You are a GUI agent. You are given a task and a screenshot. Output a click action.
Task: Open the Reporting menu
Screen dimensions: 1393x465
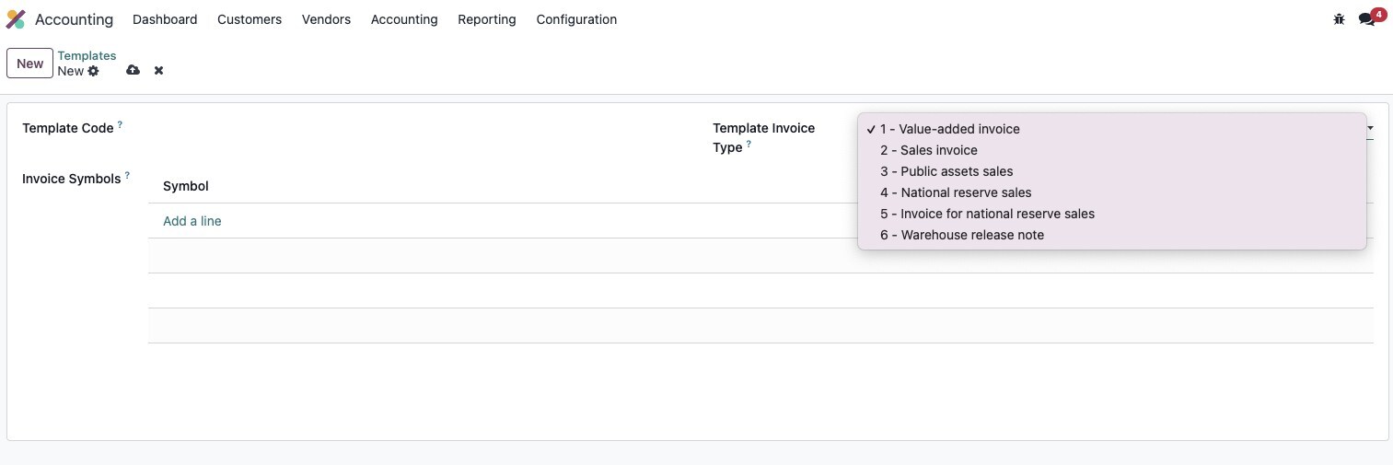click(x=486, y=19)
